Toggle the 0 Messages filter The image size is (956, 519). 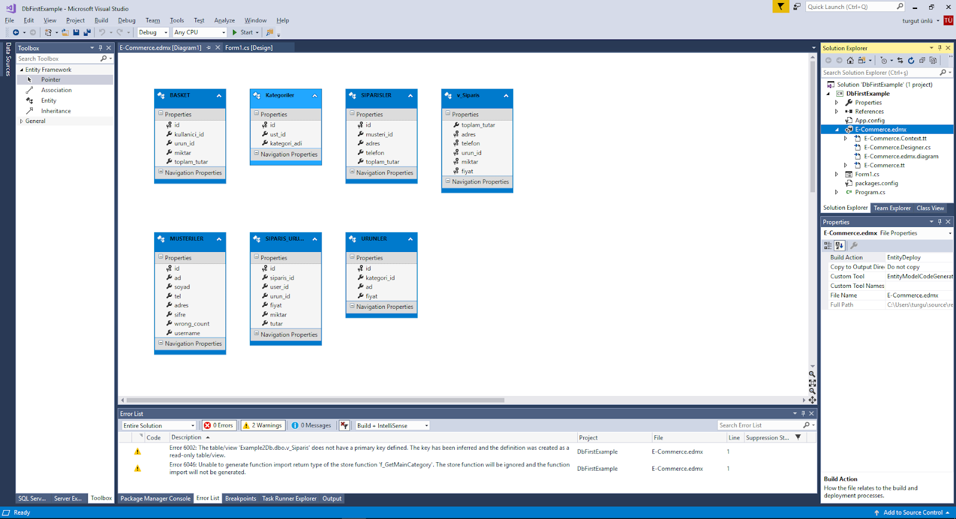click(311, 425)
